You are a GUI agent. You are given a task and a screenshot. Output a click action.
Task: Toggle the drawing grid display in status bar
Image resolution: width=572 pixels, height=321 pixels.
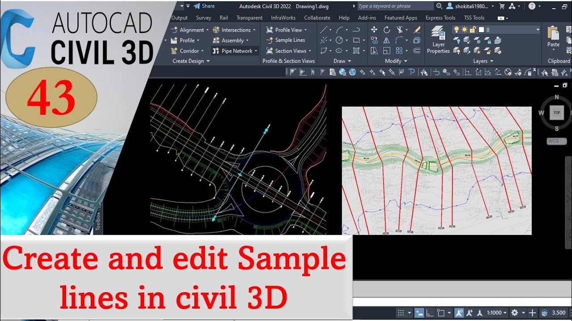(401, 313)
